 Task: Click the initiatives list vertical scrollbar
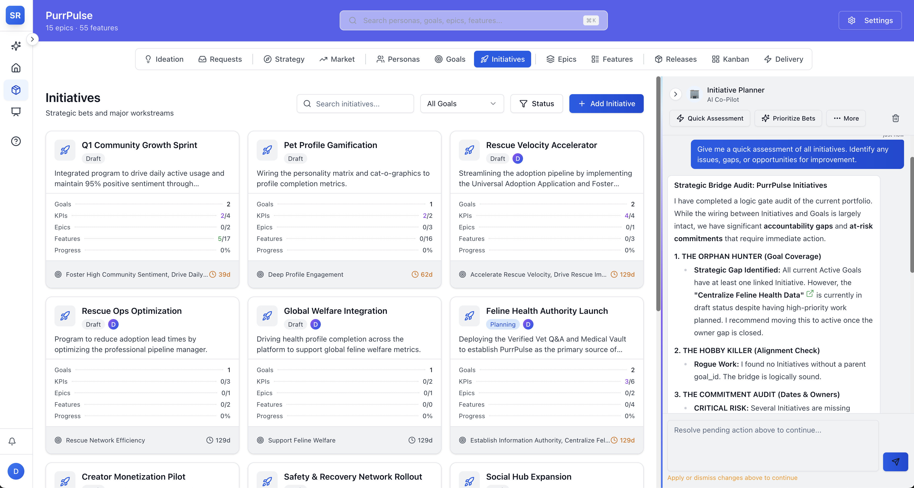pyautogui.click(x=658, y=194)
